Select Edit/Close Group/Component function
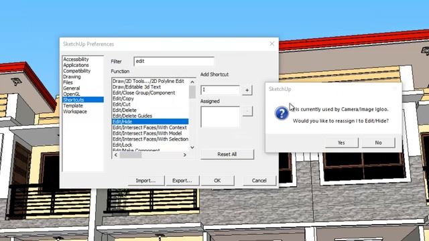The image size is (429, 241). [144, 92]
